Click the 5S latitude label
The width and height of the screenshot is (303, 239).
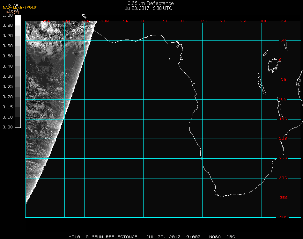pyautogui.click(x=284, y=80)
